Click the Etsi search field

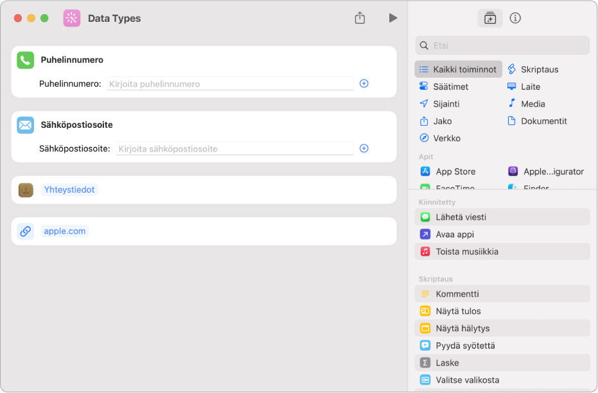click(502, 46)
